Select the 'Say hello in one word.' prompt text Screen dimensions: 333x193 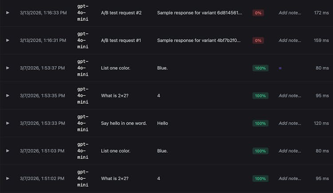[x=123, y=123]
